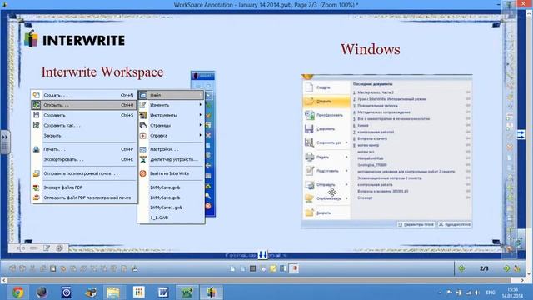Expand the Отправить arrow in the Word menu
This screenshot has height=300, width=533.
click(346, 184)
